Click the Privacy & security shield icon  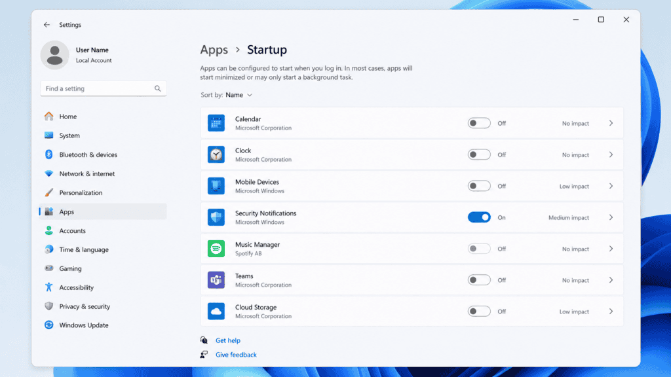[x=48, y=306]
